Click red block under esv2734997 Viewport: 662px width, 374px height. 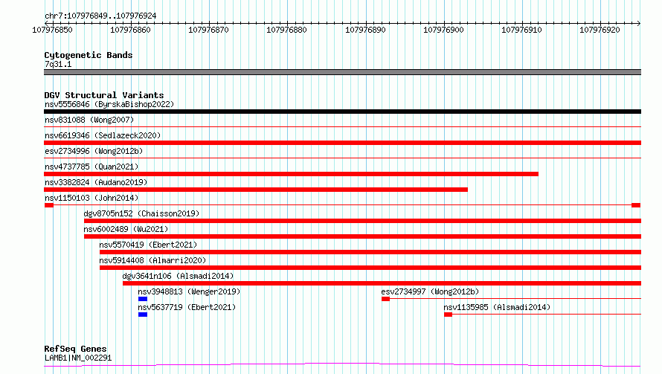point(385,299)
